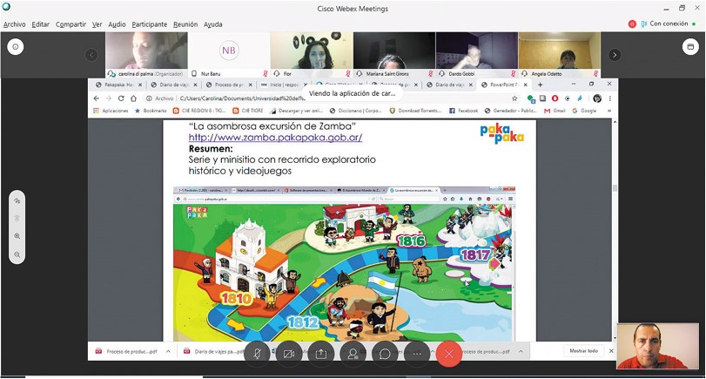Image resolution: width=706 pixels, height=379 pixels.
Task: Click the Viendo la aplicación banner
Action: [x=352, y=93]
